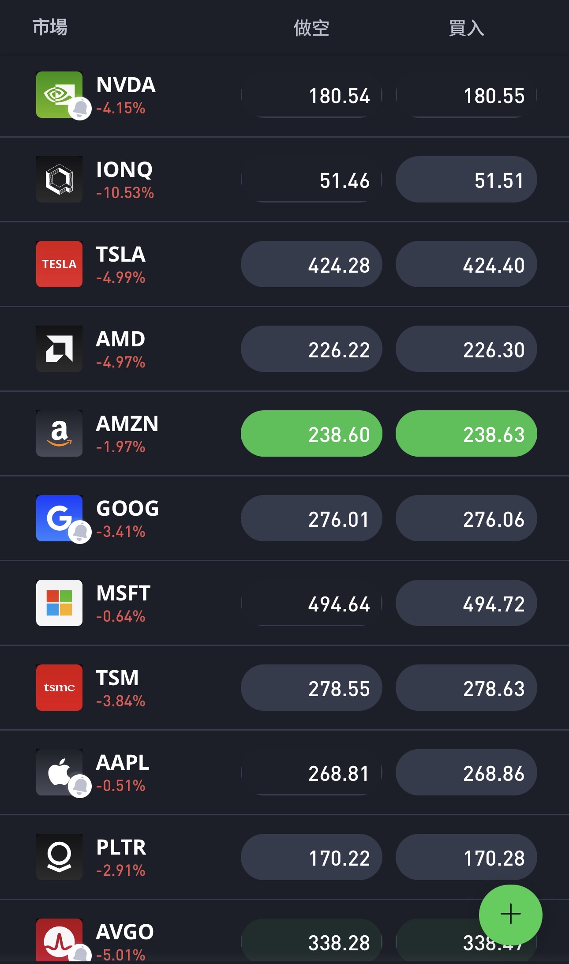Tap PLTR short price 170.22
The height and width of the screenshot is (964, 569).
point(311,857)
